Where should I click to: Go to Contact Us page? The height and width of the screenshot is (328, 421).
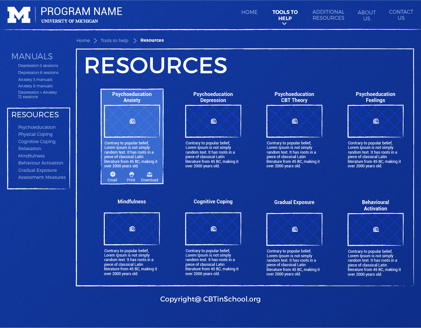point(401,15)
